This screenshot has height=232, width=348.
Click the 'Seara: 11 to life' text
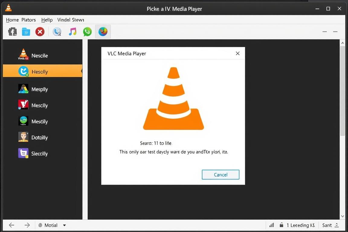[156, 143]
